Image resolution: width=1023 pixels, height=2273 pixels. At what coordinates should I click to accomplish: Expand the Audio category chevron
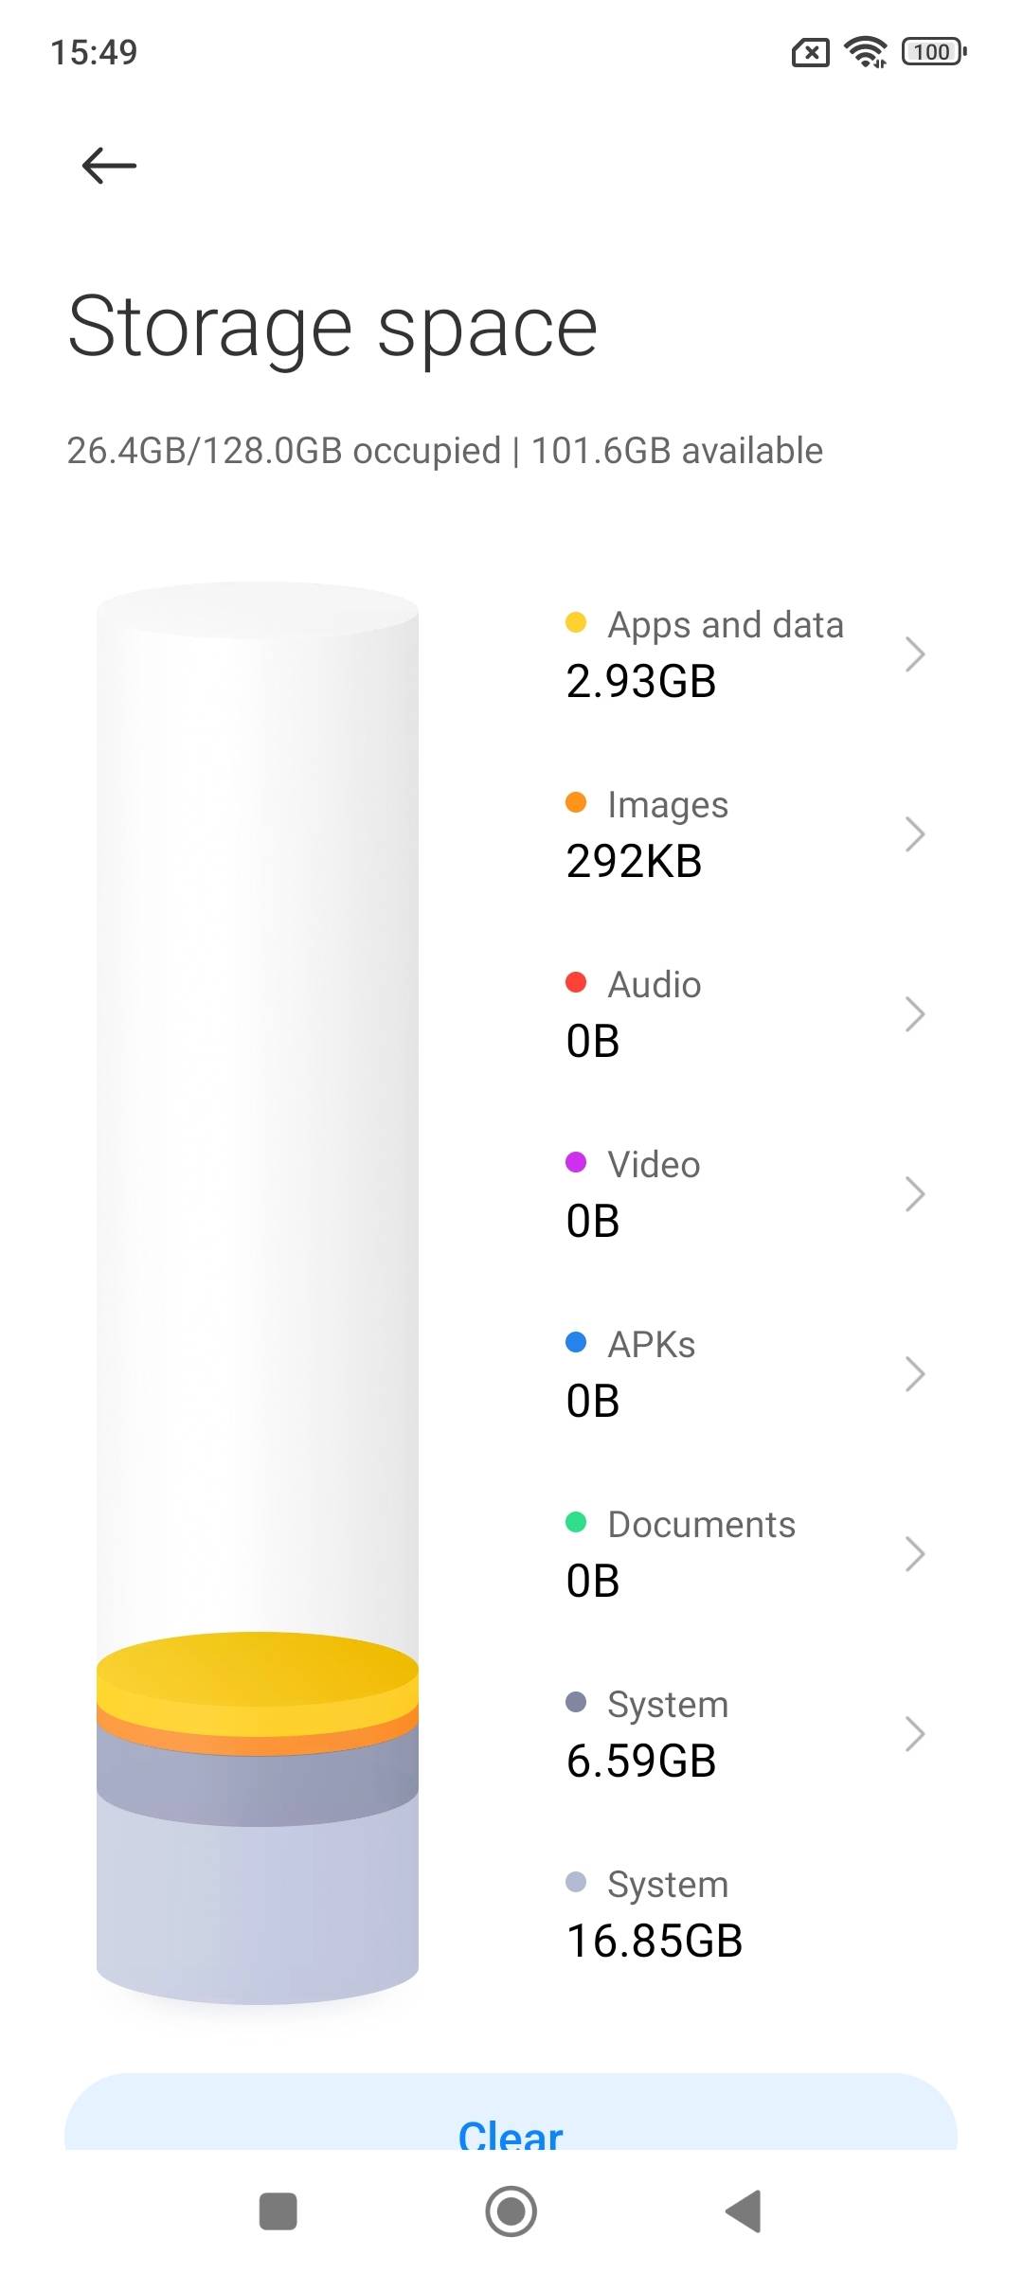914,1014
